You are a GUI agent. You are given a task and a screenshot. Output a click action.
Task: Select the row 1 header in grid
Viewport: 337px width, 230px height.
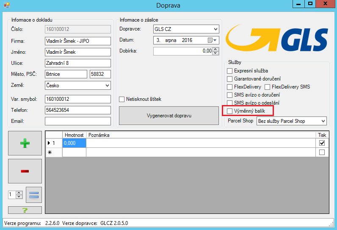54,143
